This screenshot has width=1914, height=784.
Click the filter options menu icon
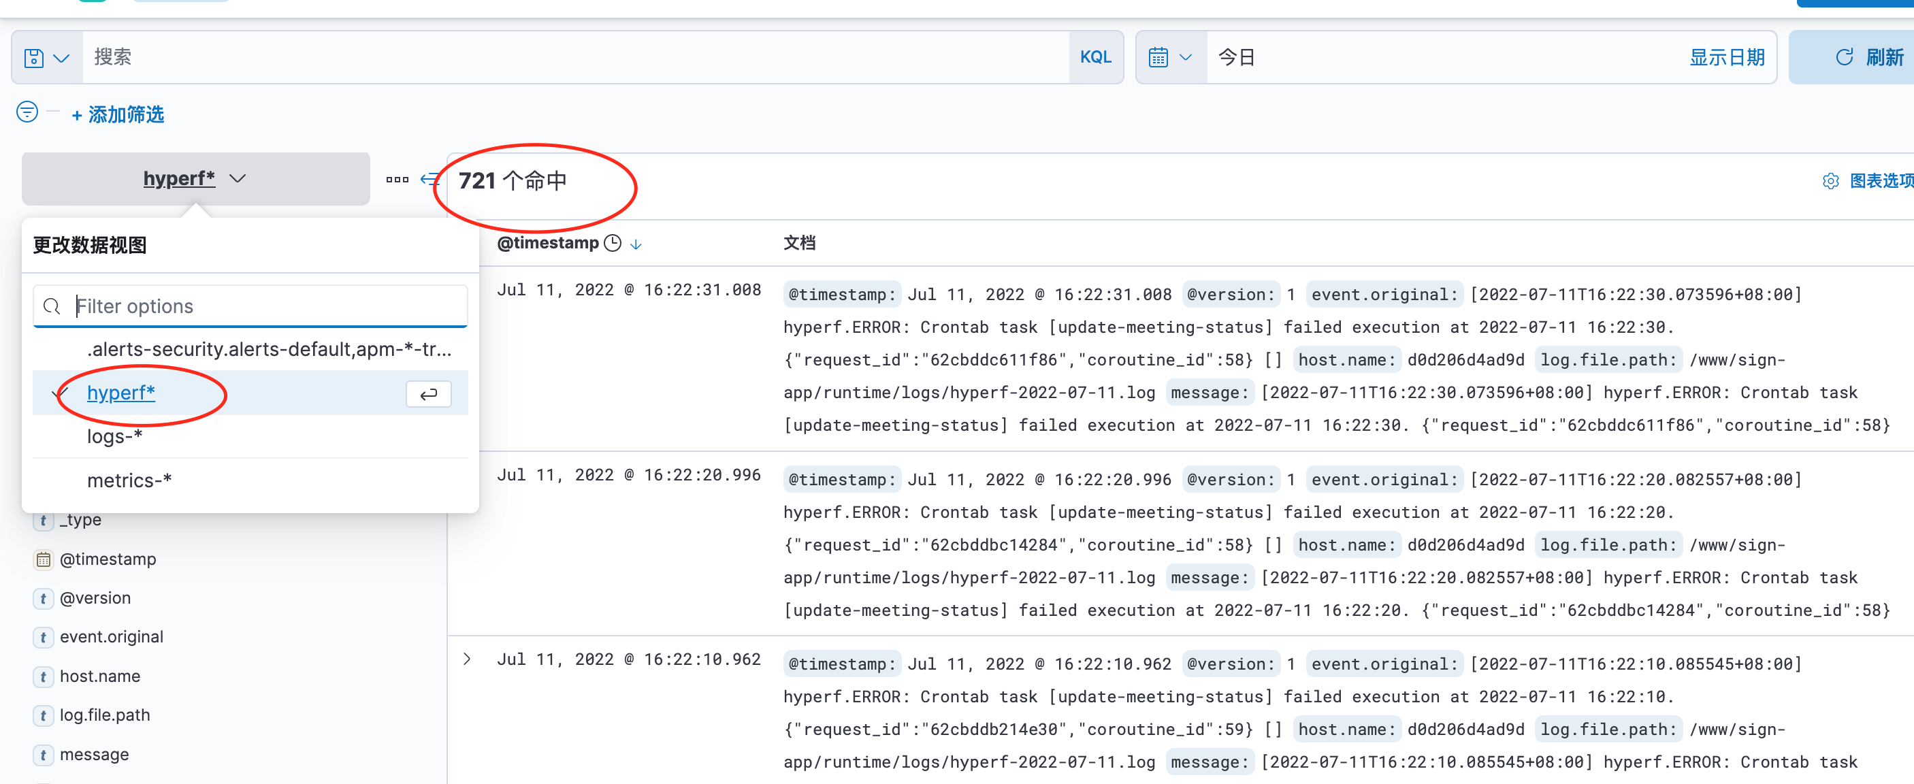pyautogui.click(x=27, y=112)
